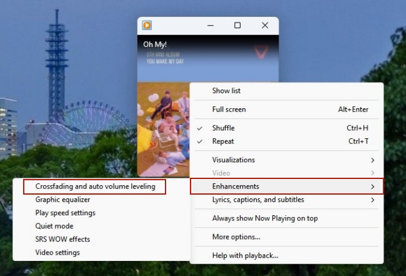Open More options... dialog
The image size is (406, 276).
(x=287, y=237)
